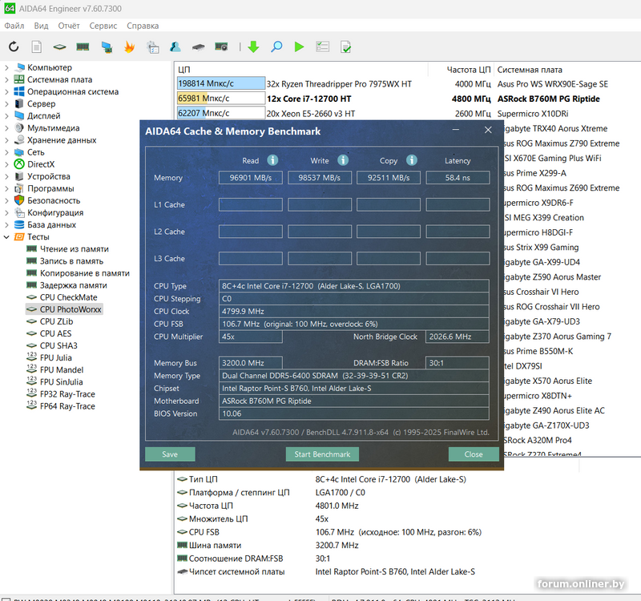This screenshot has width=641, height=601.
Task: Expand the Хранение данных tree node
Action: pyautogui.click(x=6, y=140)
